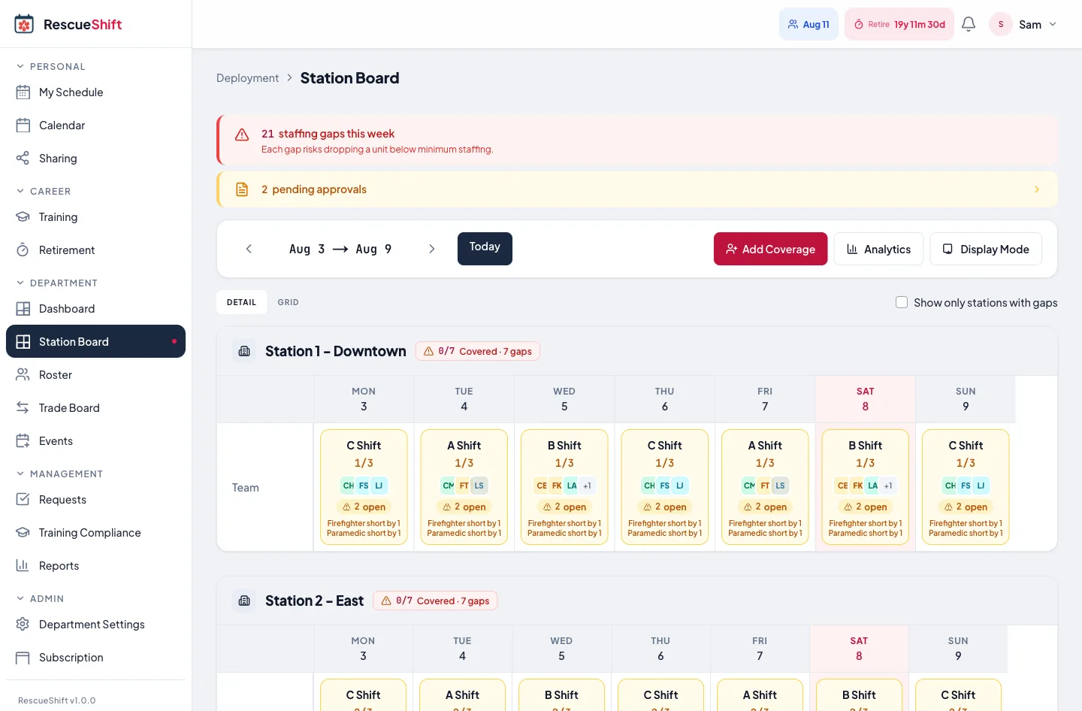Click the Sharing icon in sidebar
The image size is (1082, 711).
click(x=23, y=159)
